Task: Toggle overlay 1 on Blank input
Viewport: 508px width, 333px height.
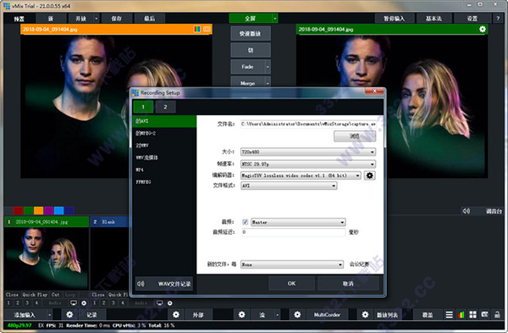Action: [x=94, y=302]
